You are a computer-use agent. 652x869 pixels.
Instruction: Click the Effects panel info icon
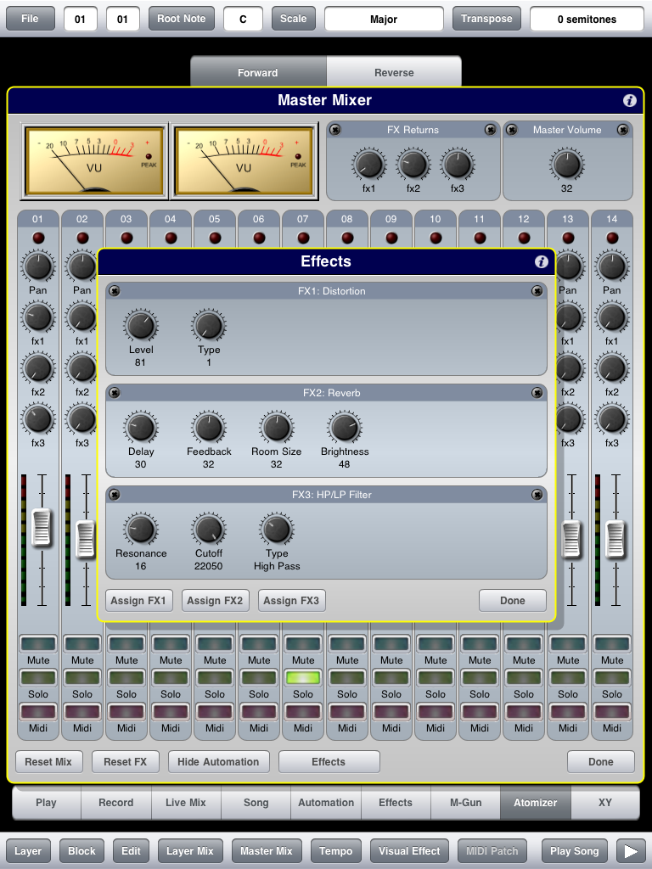pyautogui.click(x=541, y=262)
